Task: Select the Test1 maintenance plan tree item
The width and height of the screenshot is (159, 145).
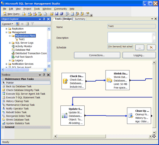Action: coord(22,39)
